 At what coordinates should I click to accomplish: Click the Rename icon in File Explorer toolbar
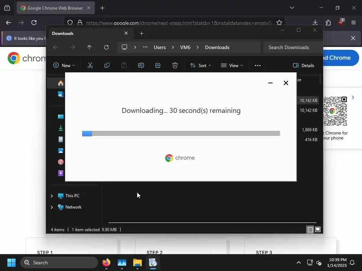pyautogui.click(x=141, y=65)
